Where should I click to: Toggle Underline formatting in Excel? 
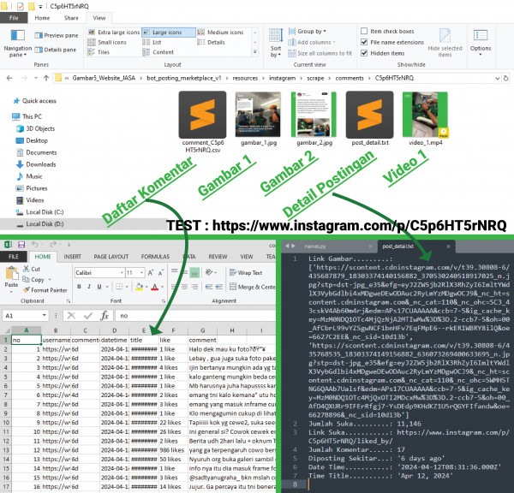(x=99, y=287)
